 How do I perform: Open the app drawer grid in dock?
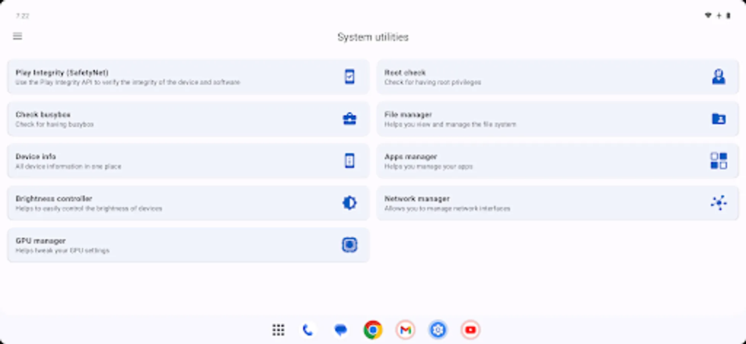pyautogui.click(x=278, y=330)
